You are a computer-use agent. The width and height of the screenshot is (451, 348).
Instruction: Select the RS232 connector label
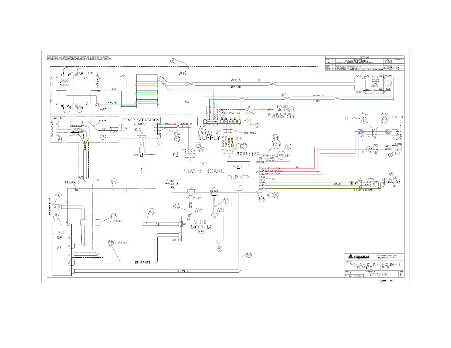coord(214,191)
